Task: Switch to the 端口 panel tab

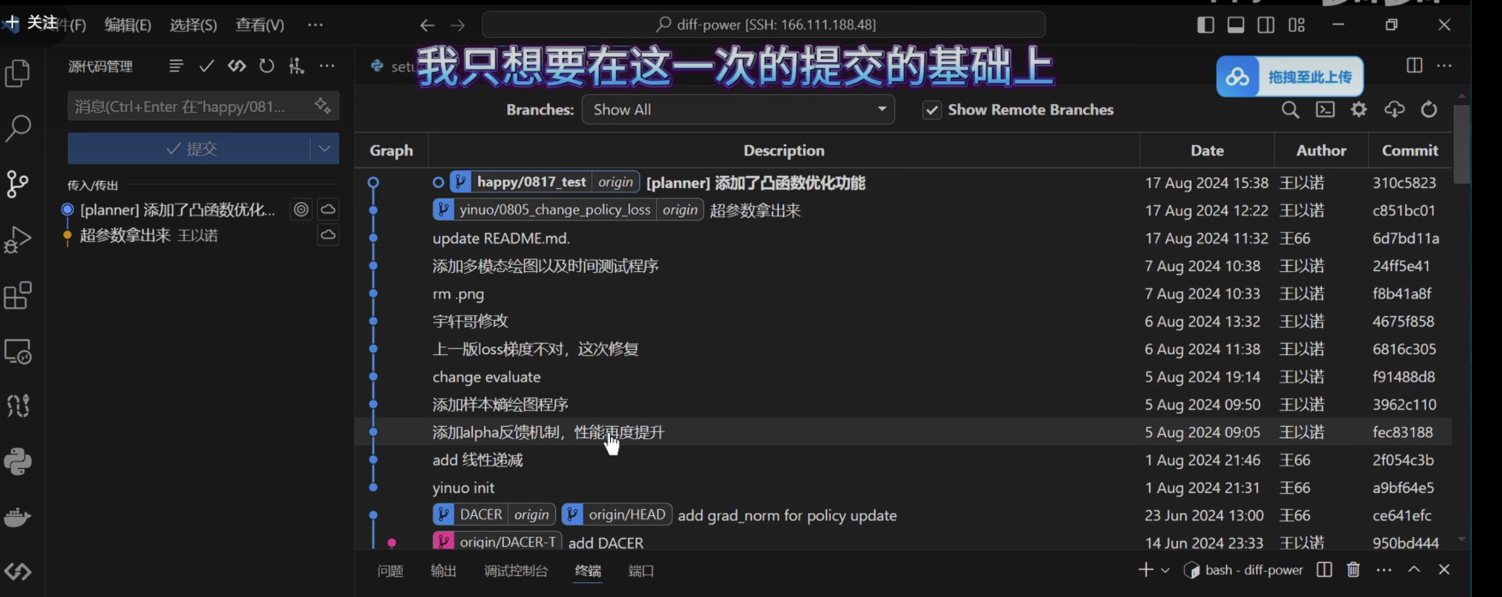Action: 641,571
